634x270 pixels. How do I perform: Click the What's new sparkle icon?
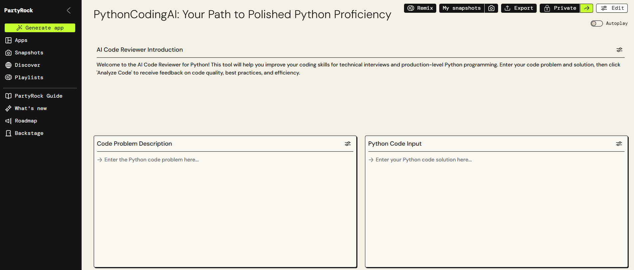8,108
